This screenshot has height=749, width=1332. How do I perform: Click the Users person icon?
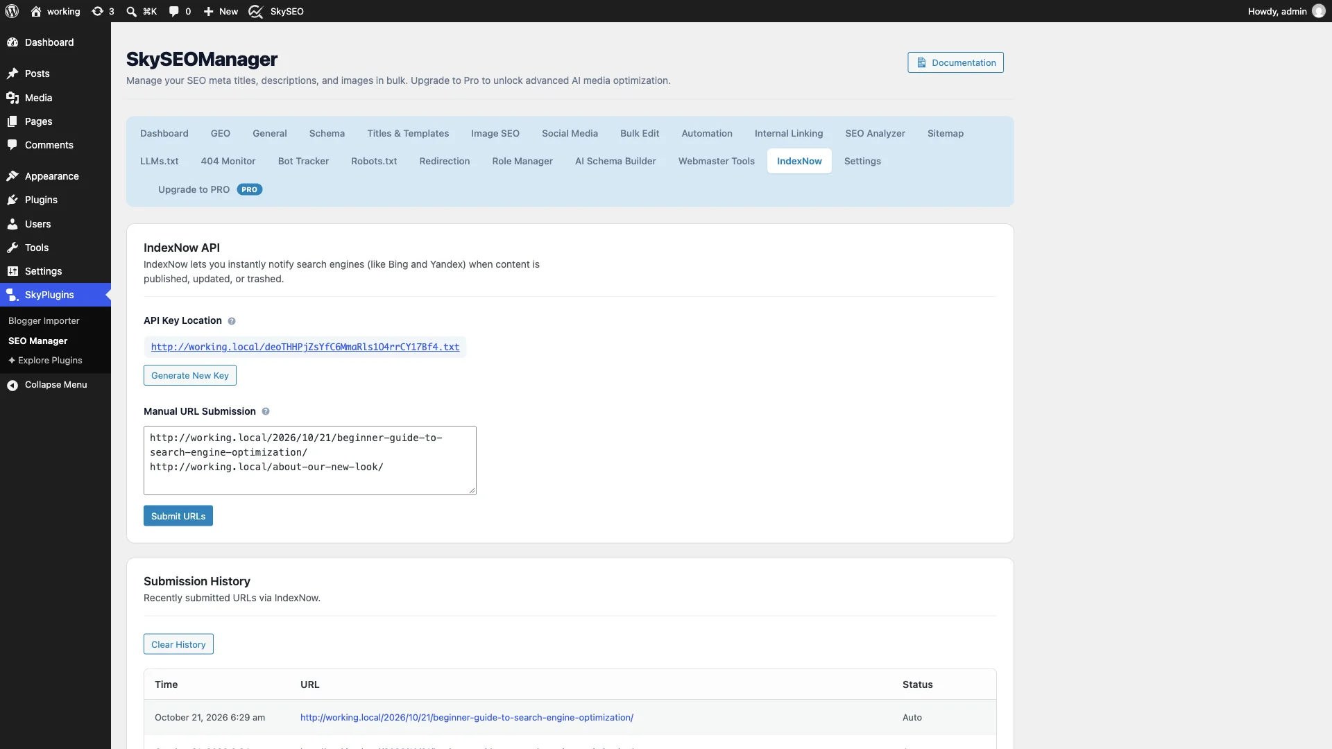(x=12, y=224)
